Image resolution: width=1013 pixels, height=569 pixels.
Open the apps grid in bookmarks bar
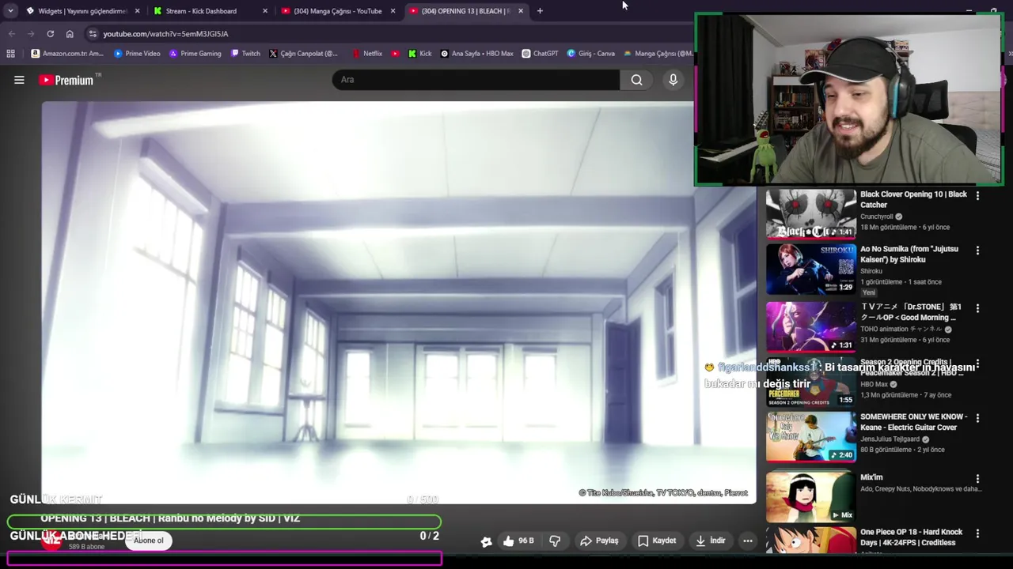(10, 54)
